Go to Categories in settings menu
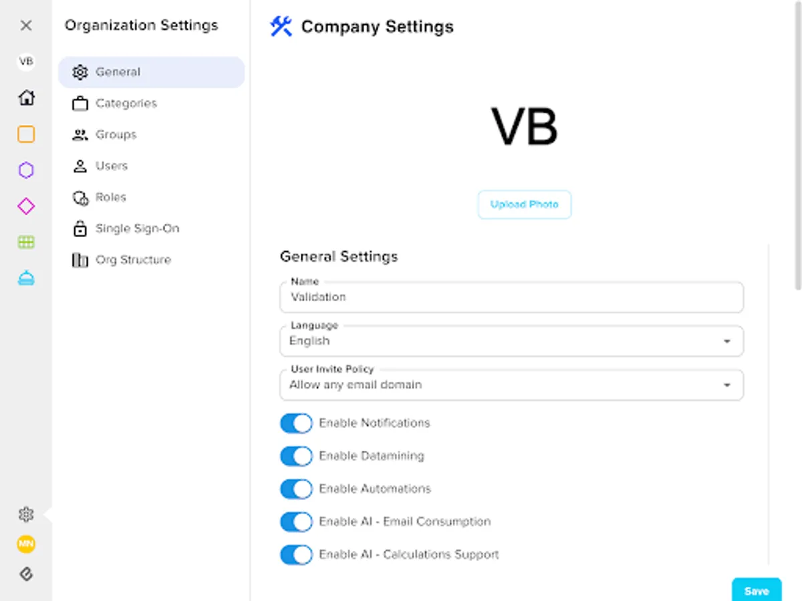The height and width of the screenshot is (601, 802). [x=126, y=104]
